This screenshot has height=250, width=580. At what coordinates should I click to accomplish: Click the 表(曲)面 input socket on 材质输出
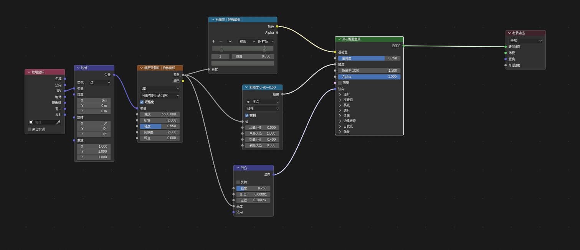pos(506,47)
